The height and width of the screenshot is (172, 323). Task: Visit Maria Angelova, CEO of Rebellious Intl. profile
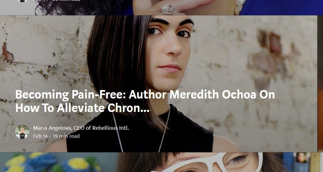tap(81, 128)
